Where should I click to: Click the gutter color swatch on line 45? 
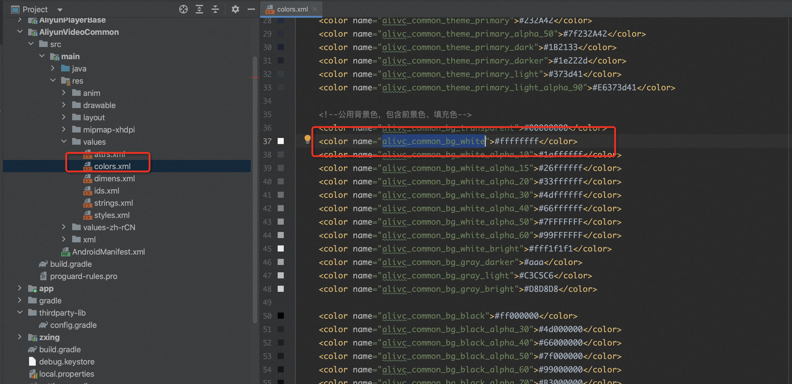[x=281, y=249]
